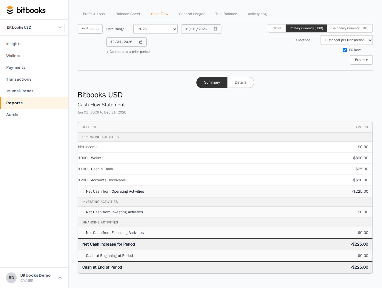Go to Insights in the sidebar
The height and width of the screenshot is (288, 382).
pyautogui.click(x=34, y=44)
